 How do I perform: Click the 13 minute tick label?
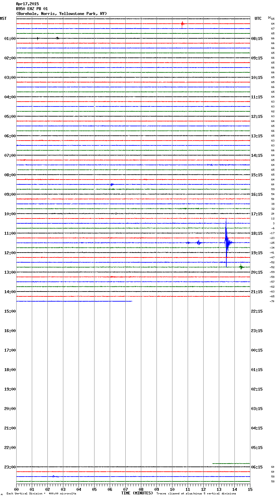[x=219, y=489]
